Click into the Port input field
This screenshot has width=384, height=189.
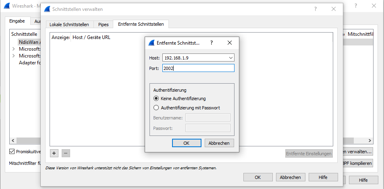coord(198,68)
